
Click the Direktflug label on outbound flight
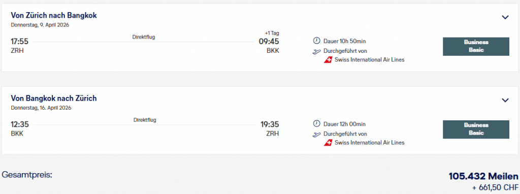[x=144, y=37]
